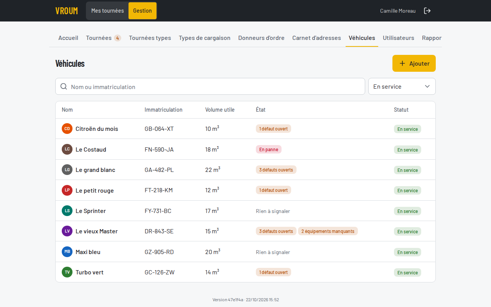The width and height of the screenshot is (491, 307).
Task: Open the Types de cargaison tab
Action: pos(204,38)
